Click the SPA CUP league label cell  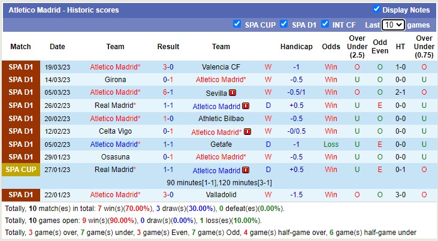click(x=21, y=170)
